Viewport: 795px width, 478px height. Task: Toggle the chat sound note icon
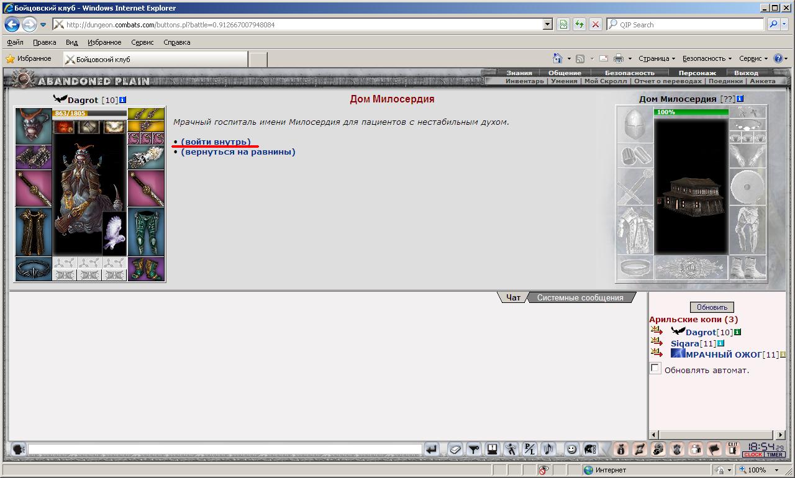(x=548, y=449)
